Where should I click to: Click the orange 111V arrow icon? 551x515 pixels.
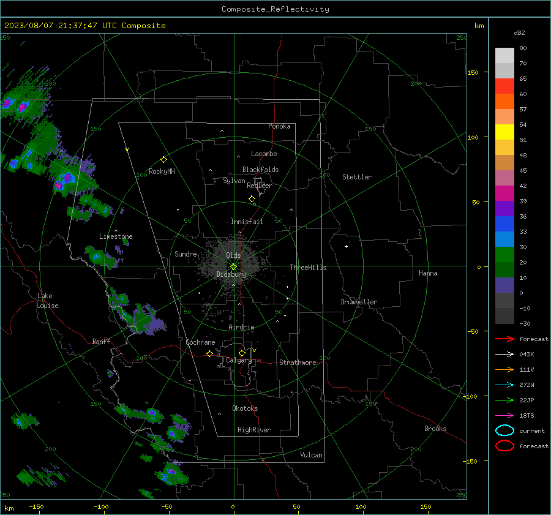pos(504,369)
